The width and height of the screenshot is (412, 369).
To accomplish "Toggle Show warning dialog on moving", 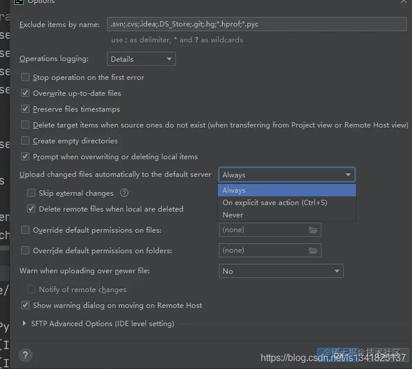I will pyautogui.click(x=25, y=306).
